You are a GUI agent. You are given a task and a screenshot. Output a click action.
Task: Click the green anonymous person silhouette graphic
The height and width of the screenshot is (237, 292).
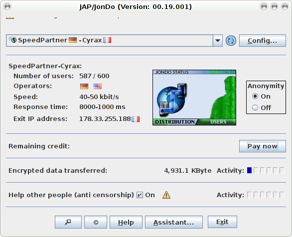click(223, 98)
